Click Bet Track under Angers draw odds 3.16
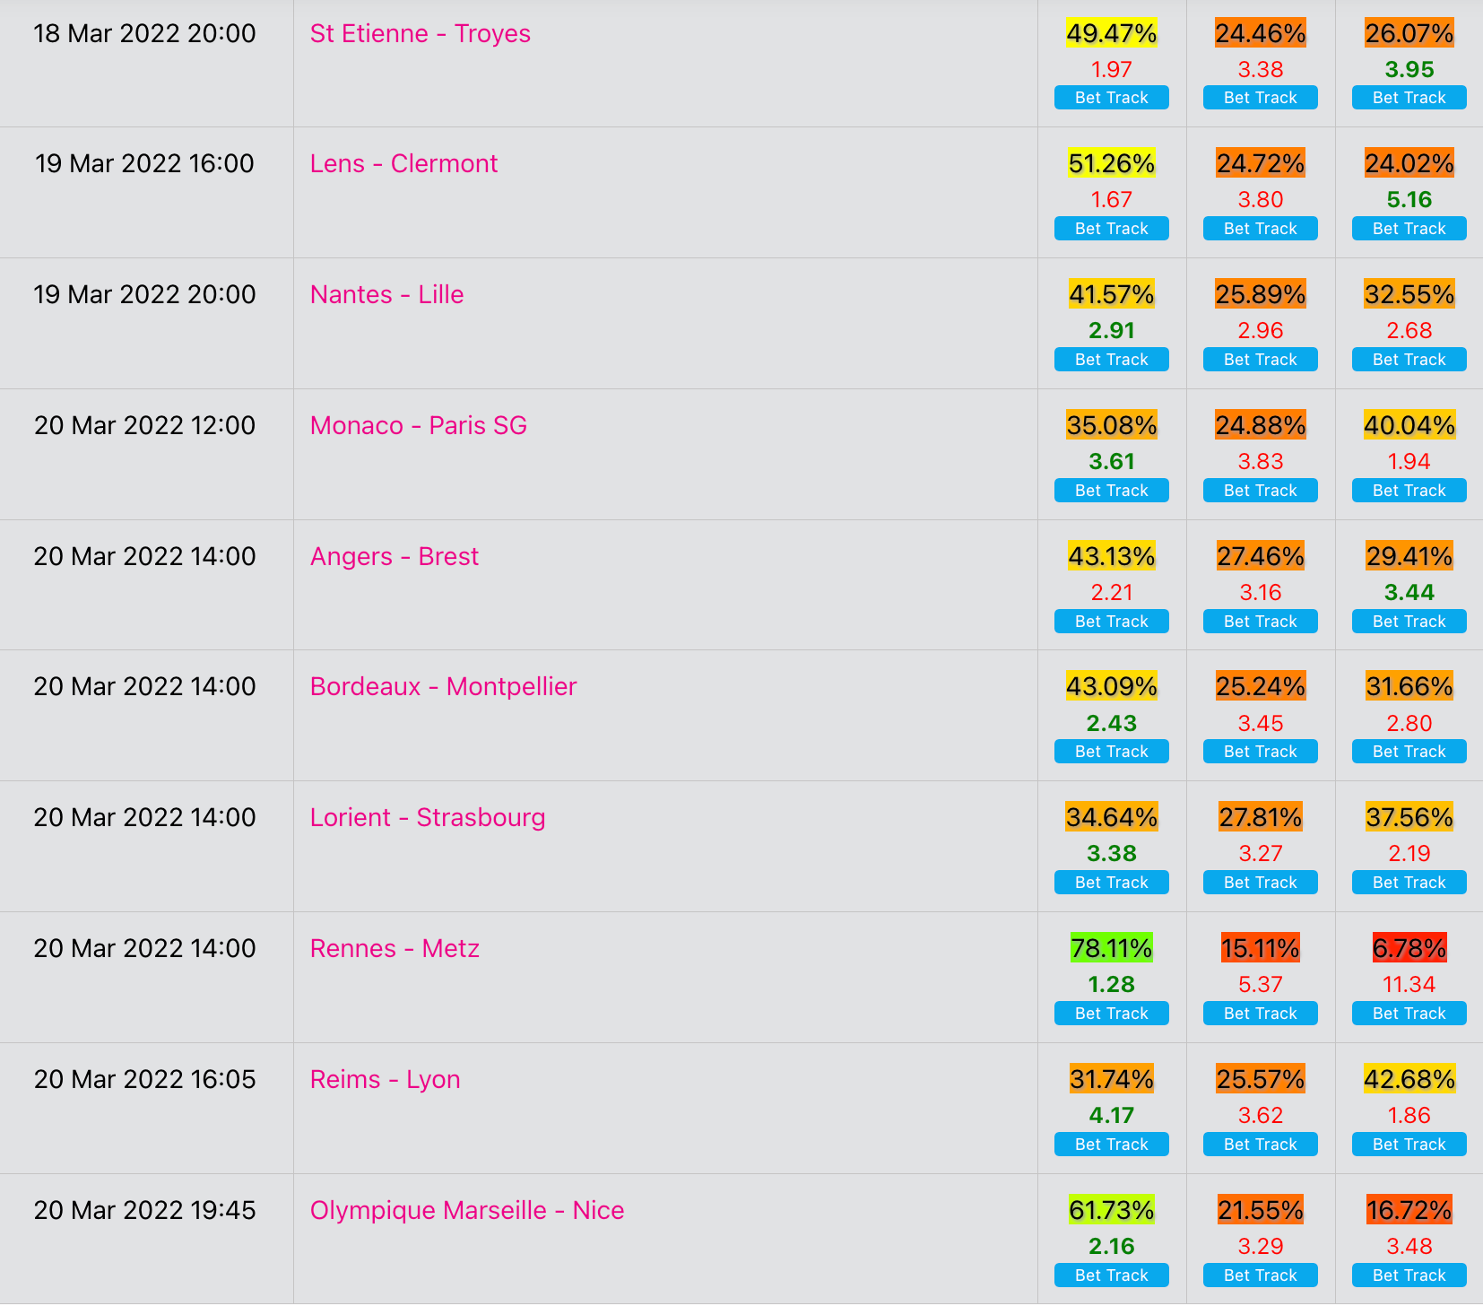Screen dimensions: 1483x1306 tap(1261, 622)
